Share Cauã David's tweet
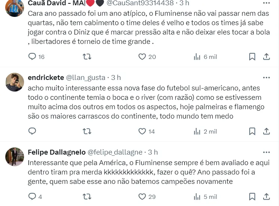Image resolution: width=279 pixels, height=206 pixels. tap(266, 57)
